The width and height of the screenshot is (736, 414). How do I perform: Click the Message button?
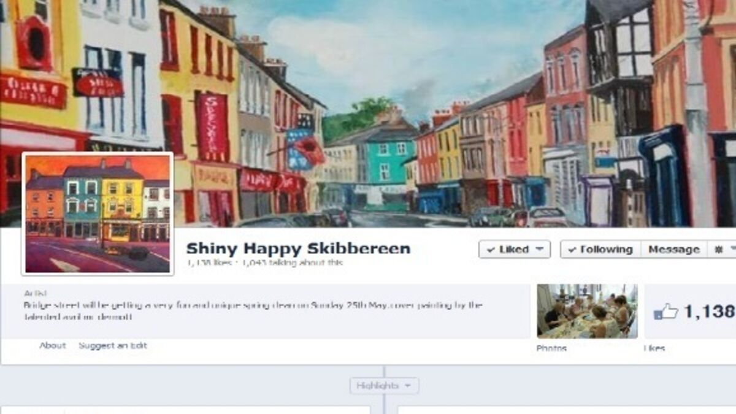click(x=673, y=250)
